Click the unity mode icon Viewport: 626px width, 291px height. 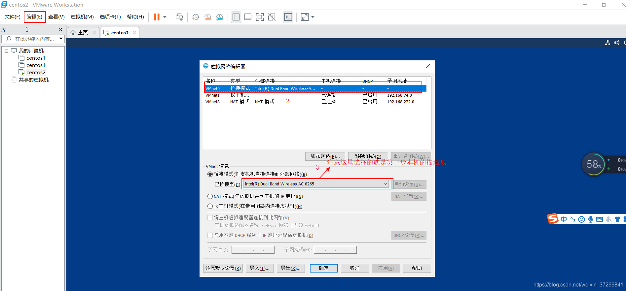click(272, 17)
